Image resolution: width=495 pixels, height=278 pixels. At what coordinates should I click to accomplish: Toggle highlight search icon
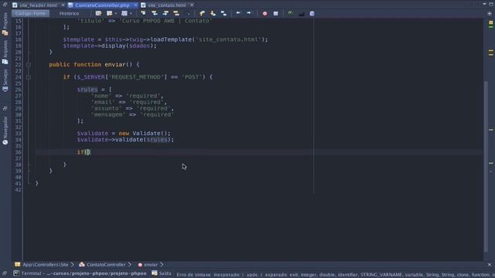[x=176, y=14]
